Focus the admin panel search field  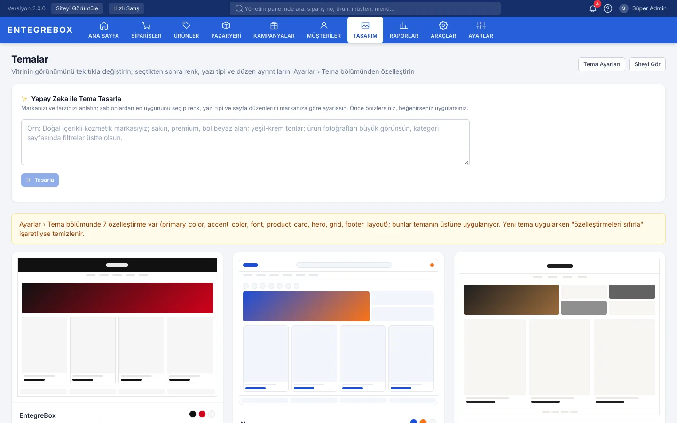click(x=365, y=8)
